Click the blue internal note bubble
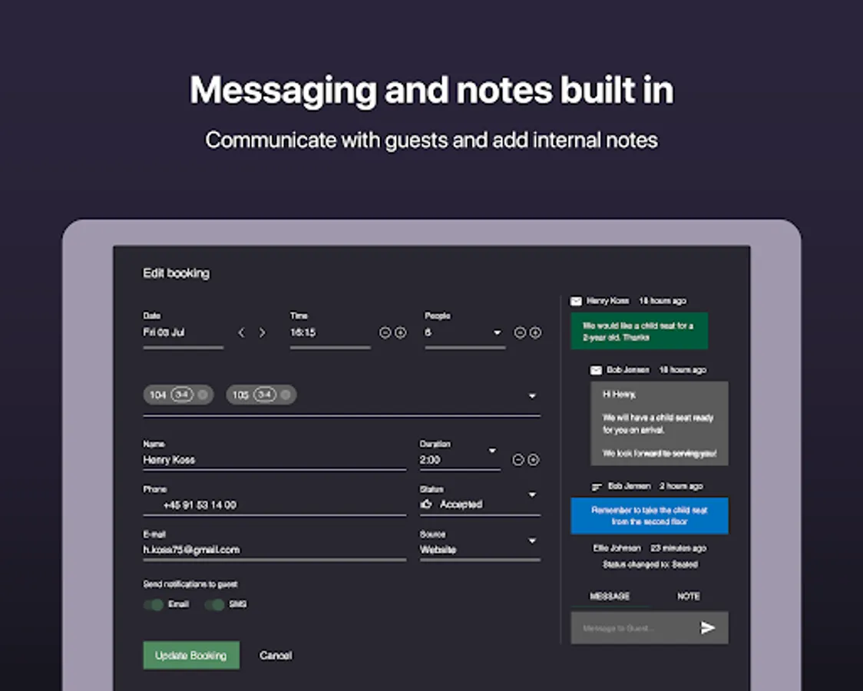This screenshot has width=863, height=691. [650, 516]
